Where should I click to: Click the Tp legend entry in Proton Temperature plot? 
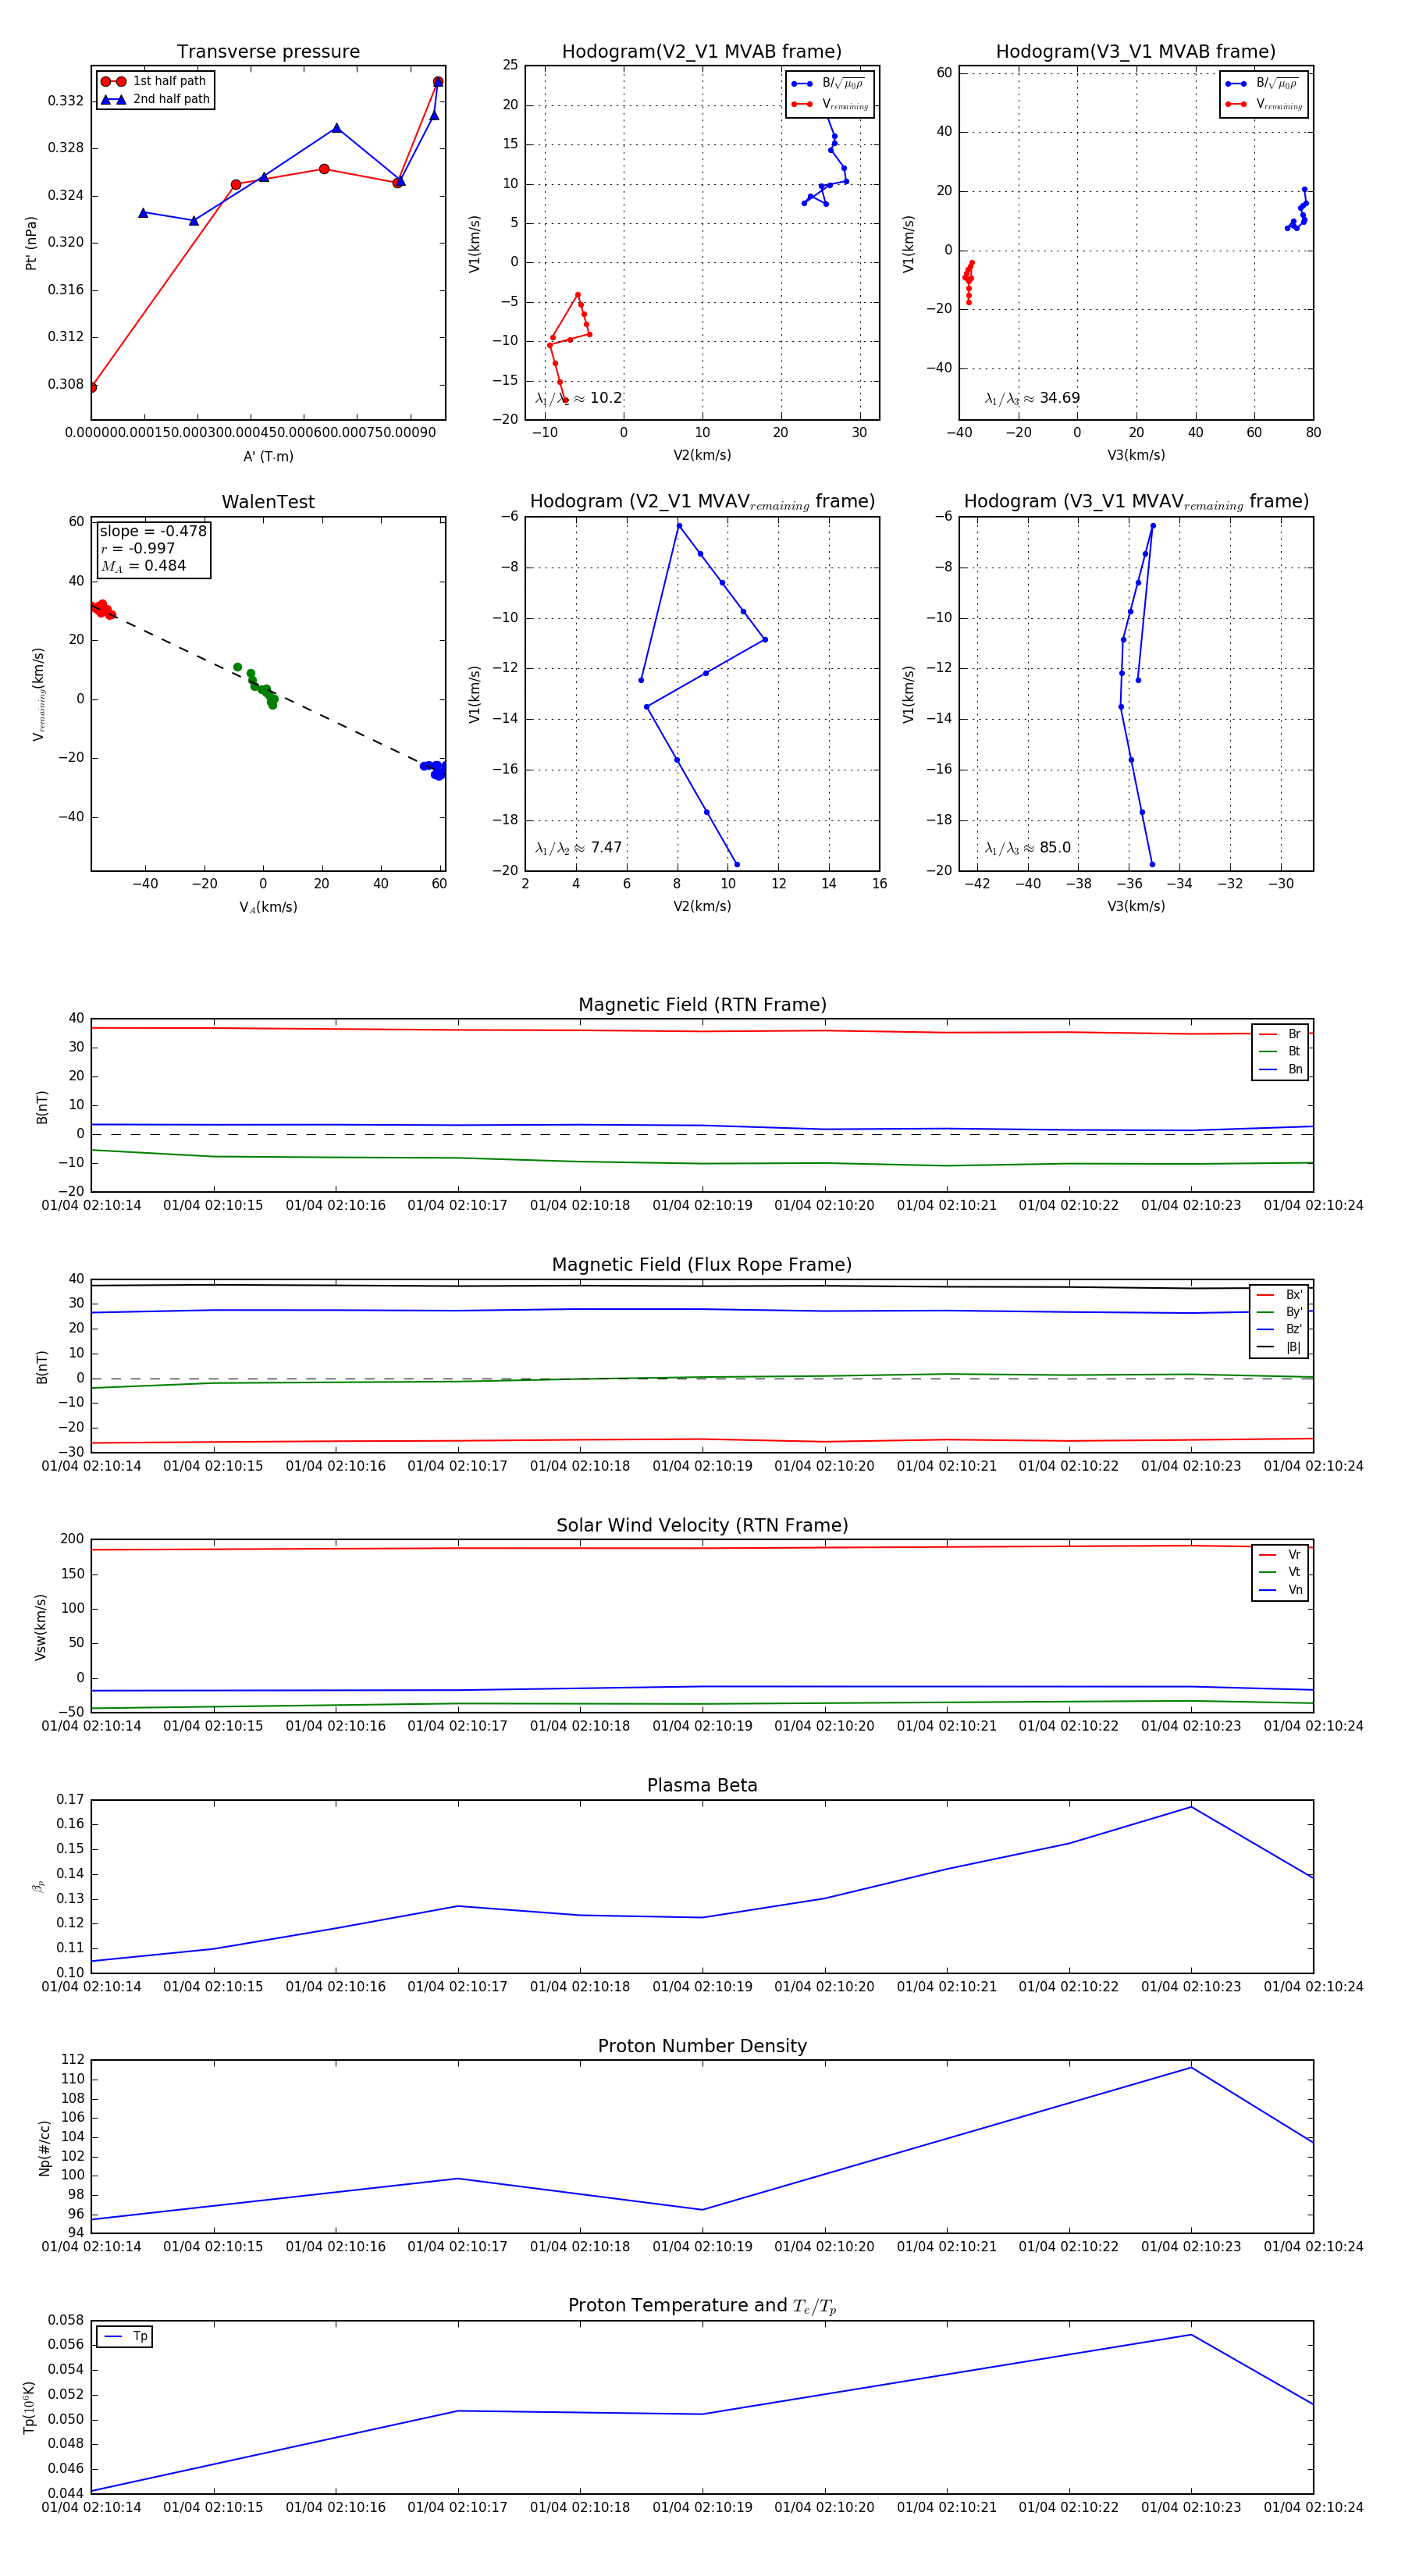[125, 2336]
